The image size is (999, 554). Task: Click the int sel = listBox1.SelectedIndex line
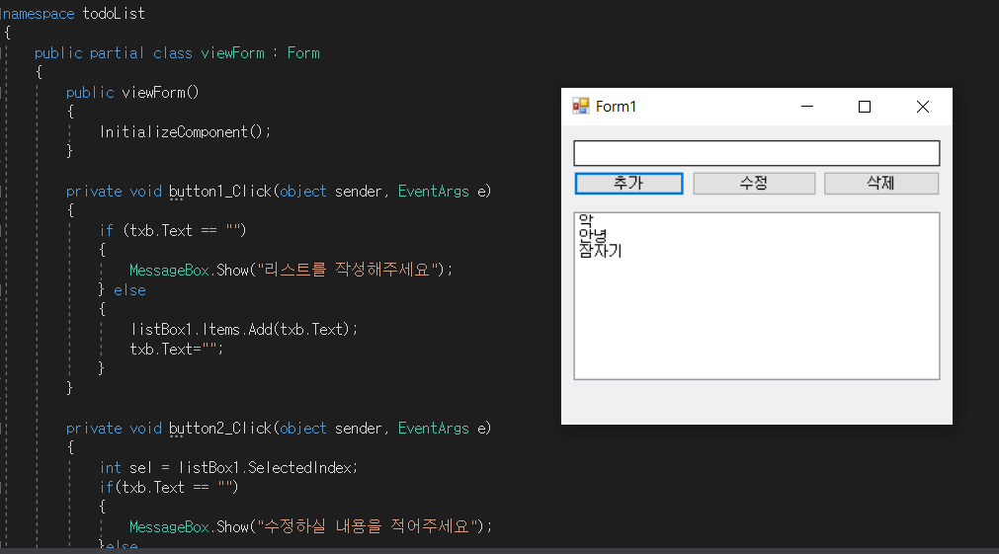[228, 467]
